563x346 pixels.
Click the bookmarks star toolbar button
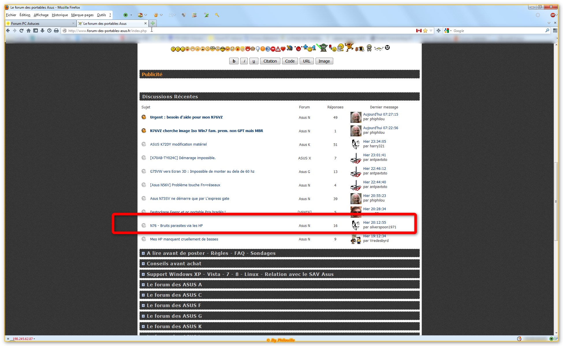[36, 31]
